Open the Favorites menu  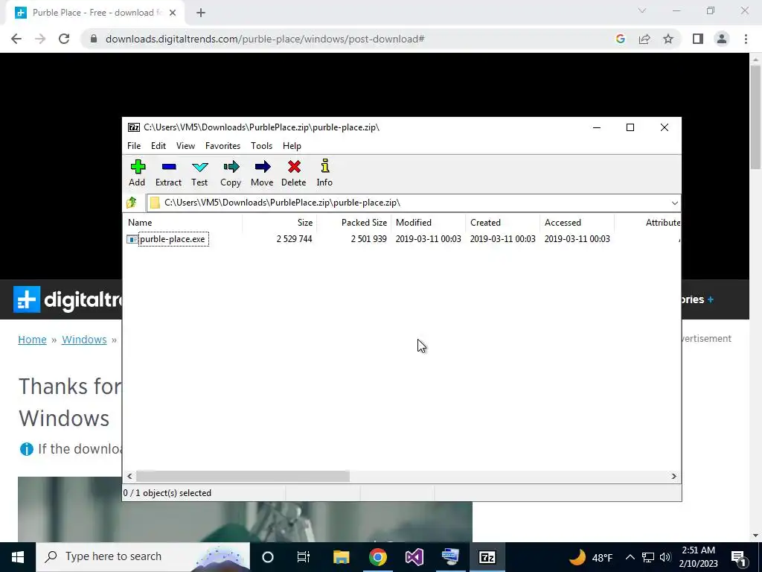(222, 146)
